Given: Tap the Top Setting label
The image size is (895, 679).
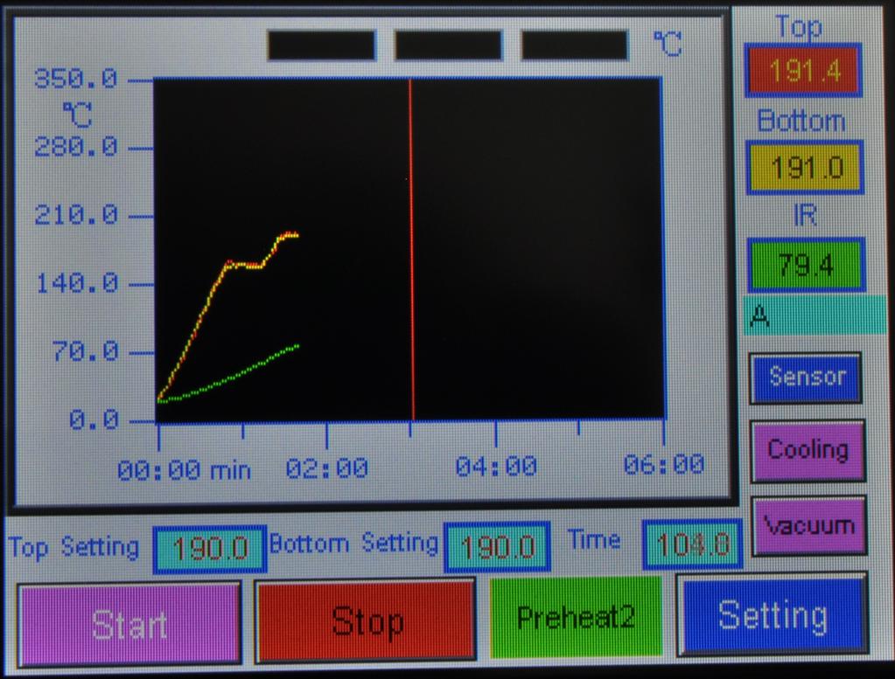Looking at the screenshot, I should [73, 547].
